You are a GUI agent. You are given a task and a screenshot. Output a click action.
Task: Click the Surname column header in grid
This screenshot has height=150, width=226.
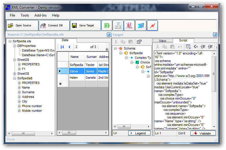pyautogui.click(x=91, y=57)
